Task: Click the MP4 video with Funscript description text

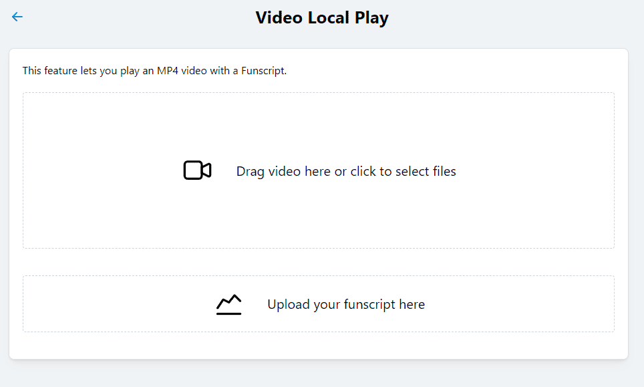Action: [x=154, y=71]
